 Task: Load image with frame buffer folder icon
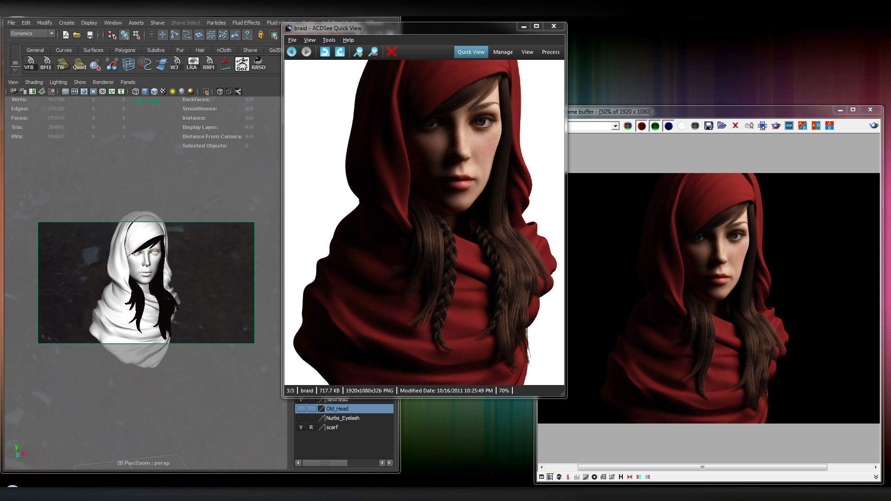722,126
